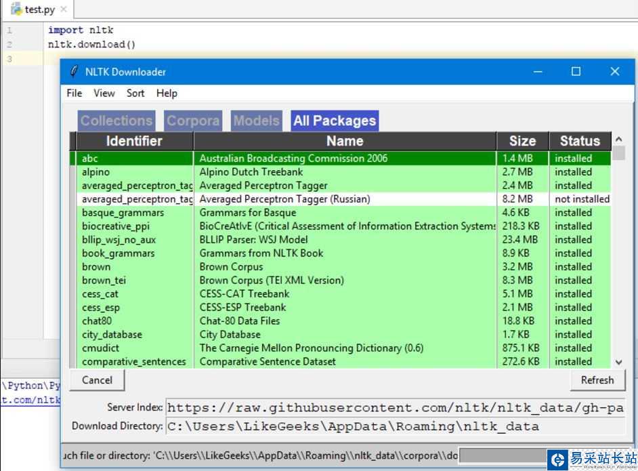Image resolution: width=638 pixels, height=471 pixels.
Task: Click the Cancel button
Action: tap(97, 380)
